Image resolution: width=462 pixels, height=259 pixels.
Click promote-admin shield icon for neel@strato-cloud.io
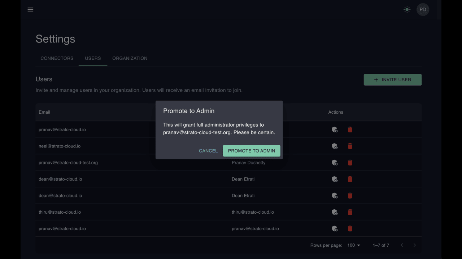pyautogui.click(x=335, y=146)
